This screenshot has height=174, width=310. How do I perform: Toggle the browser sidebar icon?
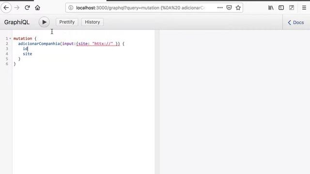click(281, 8)
